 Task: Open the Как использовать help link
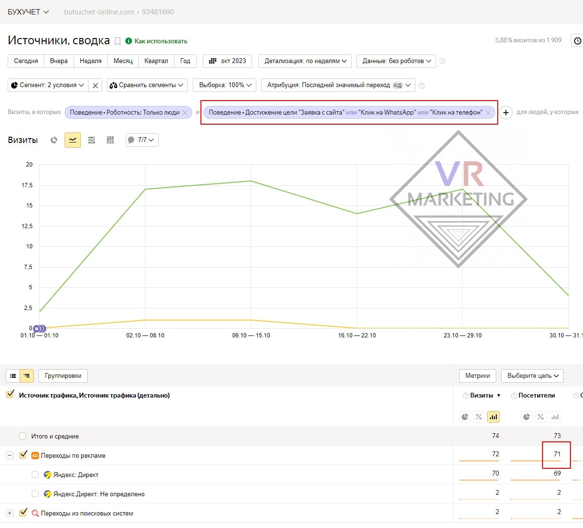click(161, 41)
